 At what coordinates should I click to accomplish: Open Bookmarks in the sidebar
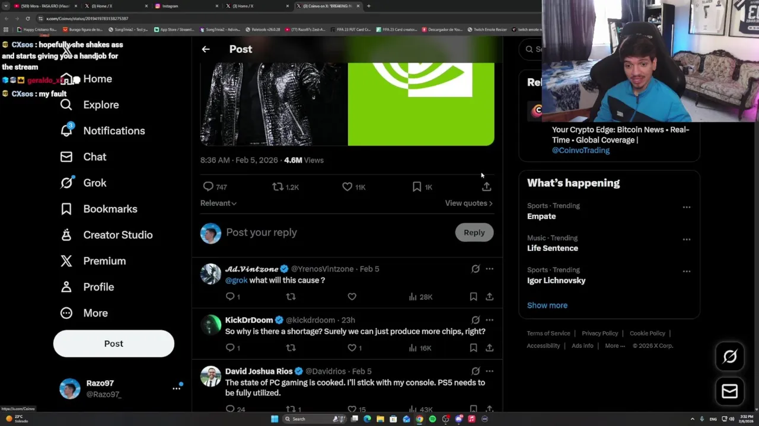99,209
